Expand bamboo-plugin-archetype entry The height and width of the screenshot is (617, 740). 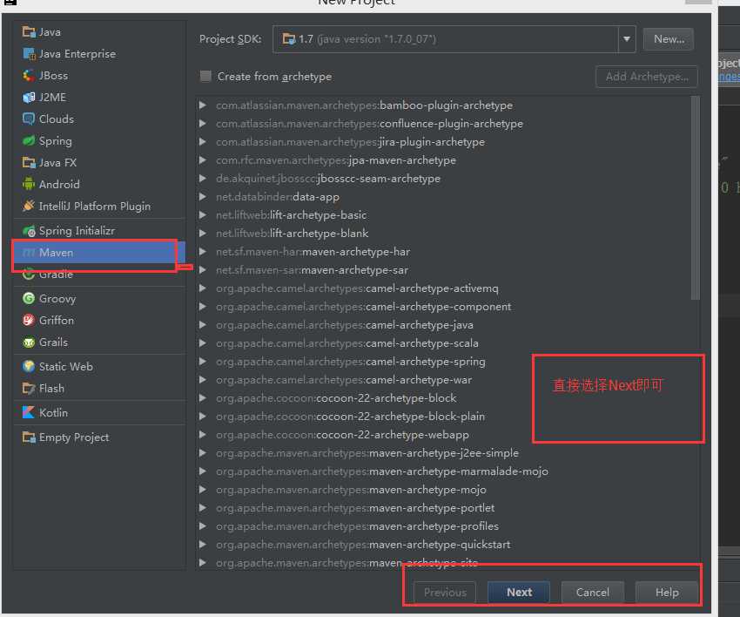click(203, 105)
